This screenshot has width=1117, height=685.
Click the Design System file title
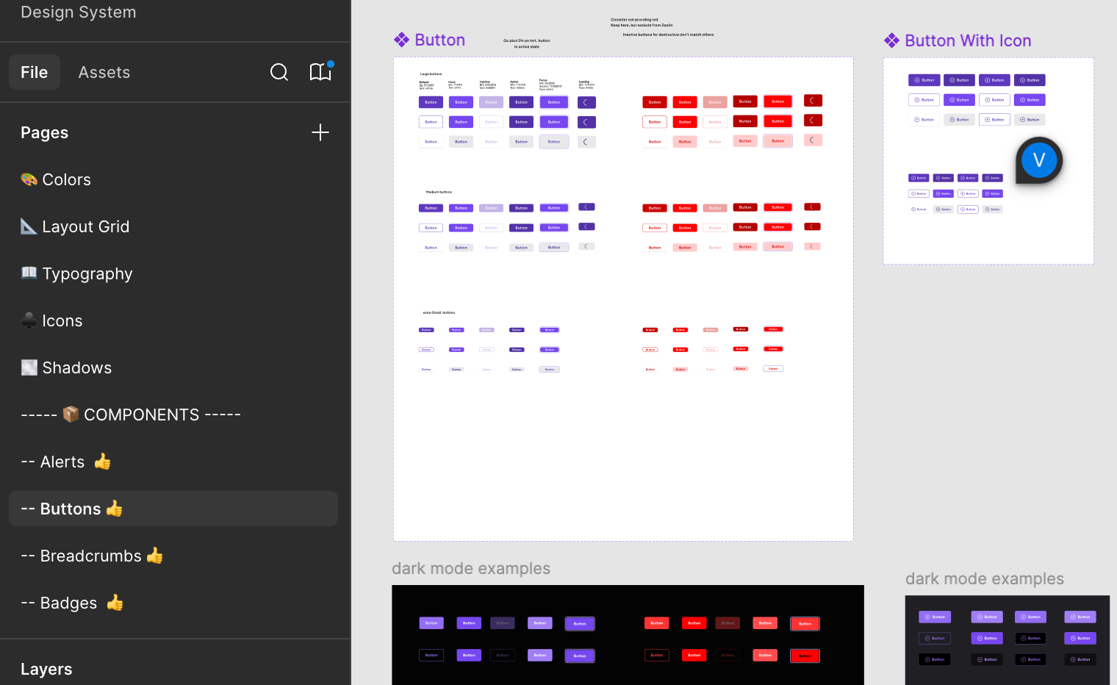[79, 12]
